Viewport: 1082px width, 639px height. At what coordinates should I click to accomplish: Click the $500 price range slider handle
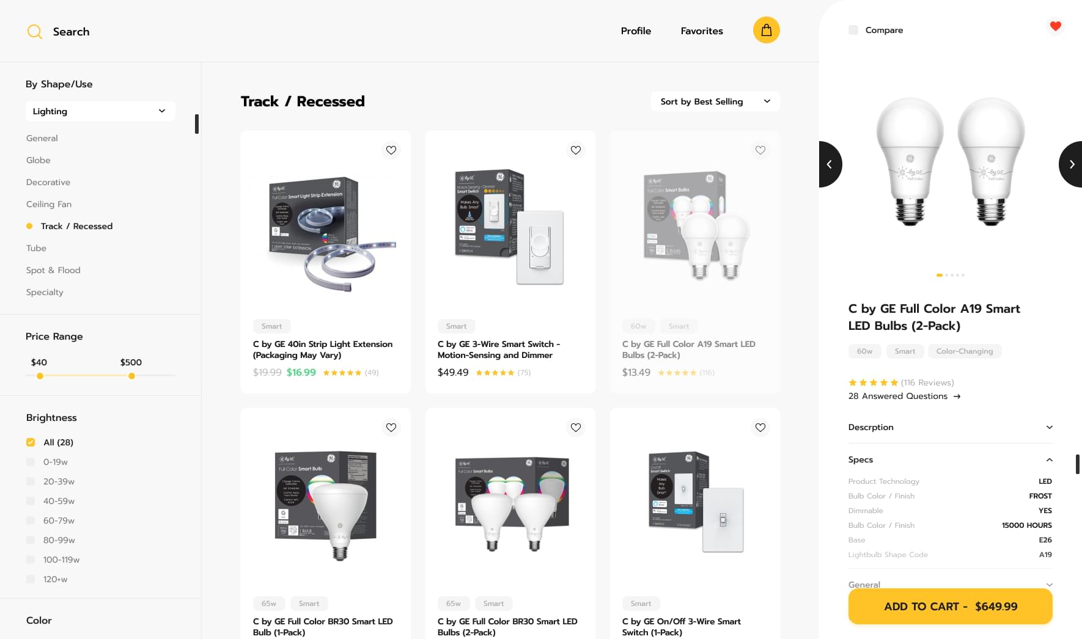[131, 376]
